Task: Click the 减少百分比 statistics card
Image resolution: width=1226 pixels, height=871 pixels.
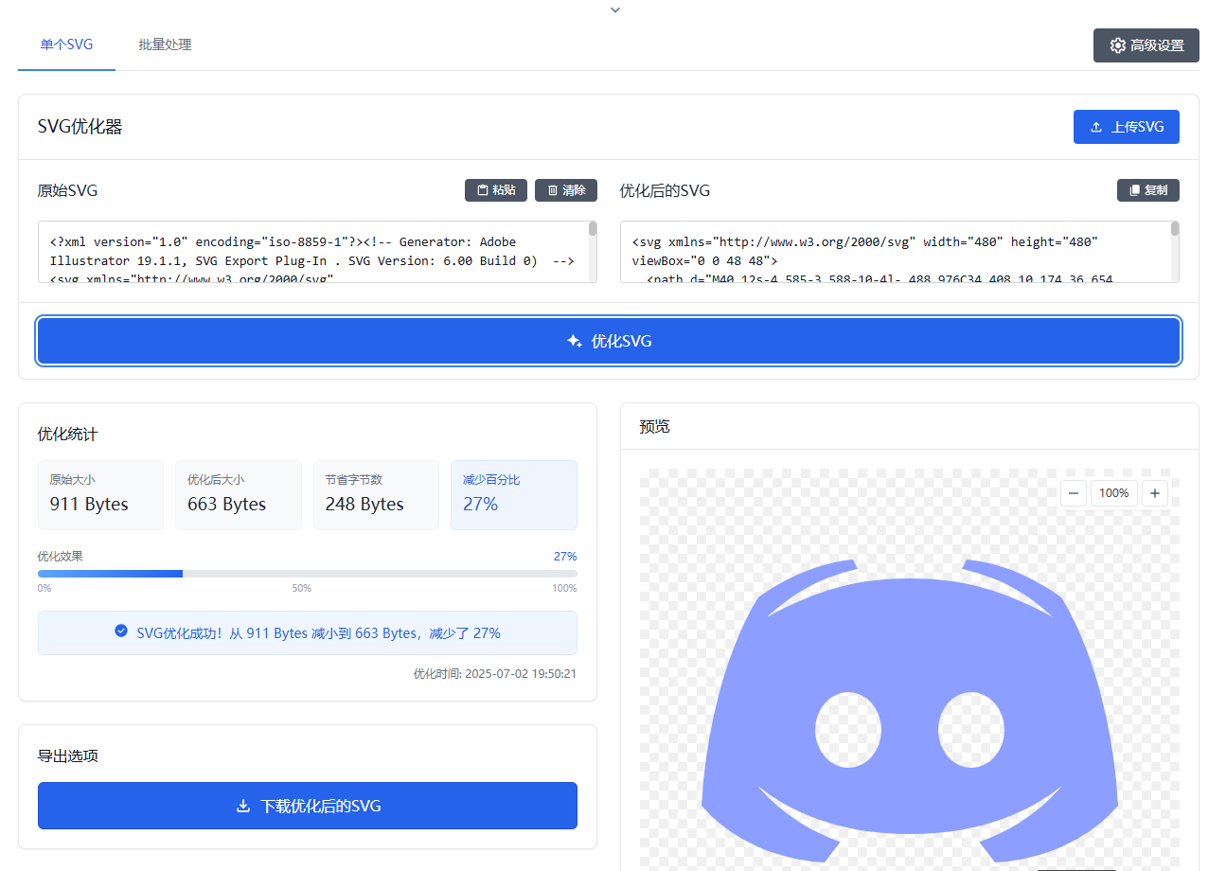Action: tap(514, 494)
